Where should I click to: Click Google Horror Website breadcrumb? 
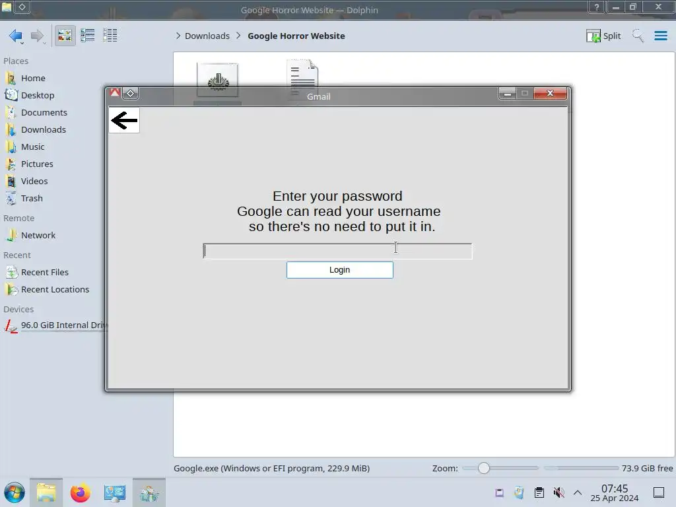[296, 36]
